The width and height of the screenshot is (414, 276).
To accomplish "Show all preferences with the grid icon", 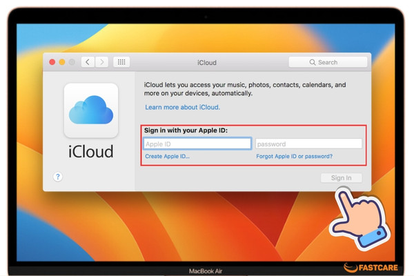I will [x=121, y=62].
